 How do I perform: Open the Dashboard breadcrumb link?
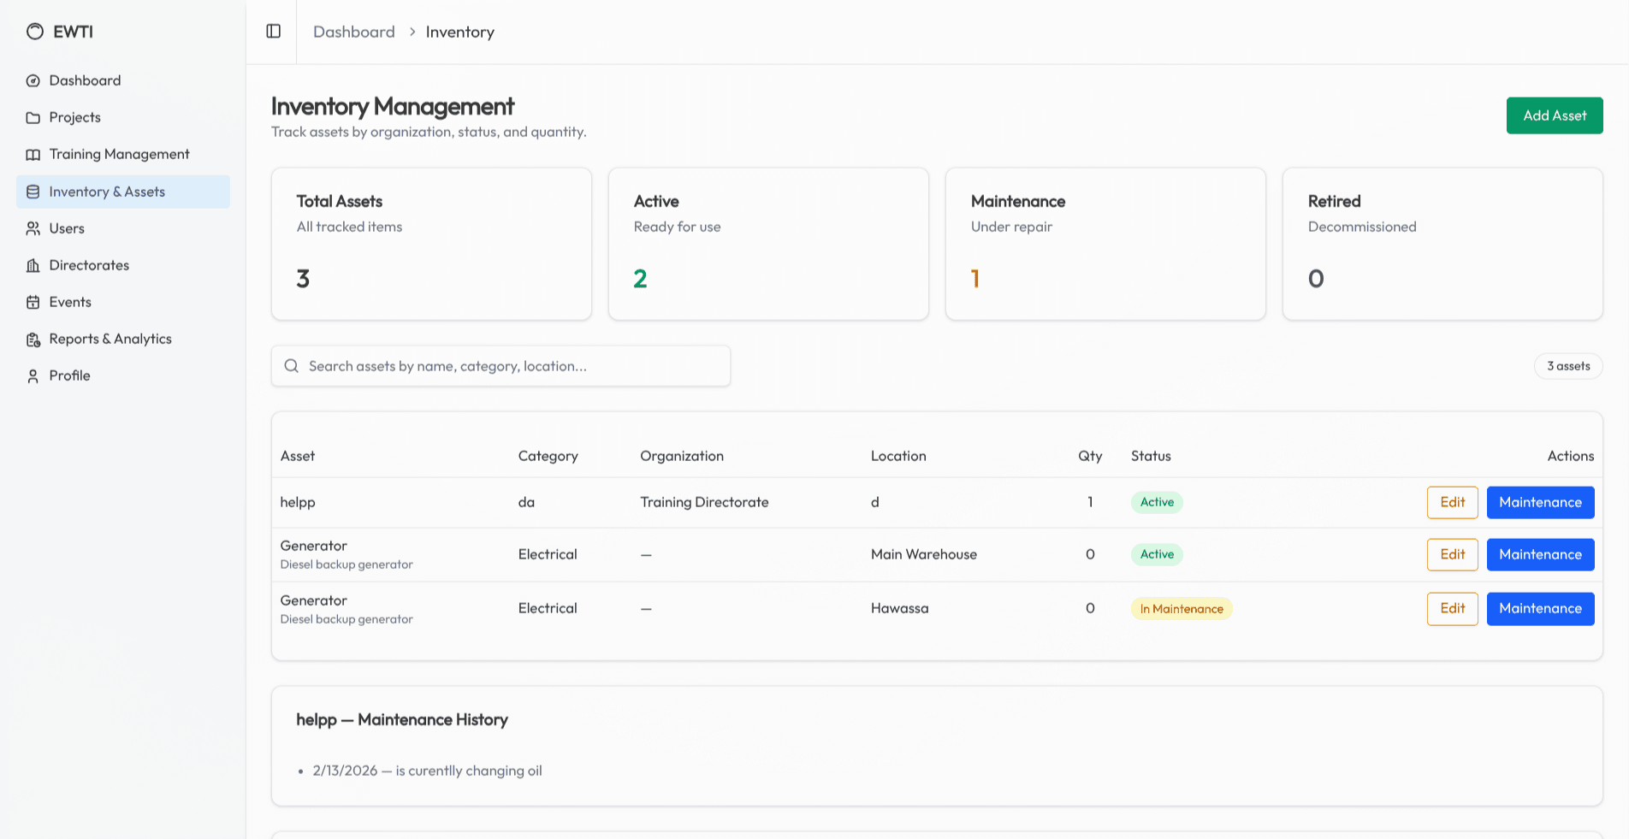point(353,32)
